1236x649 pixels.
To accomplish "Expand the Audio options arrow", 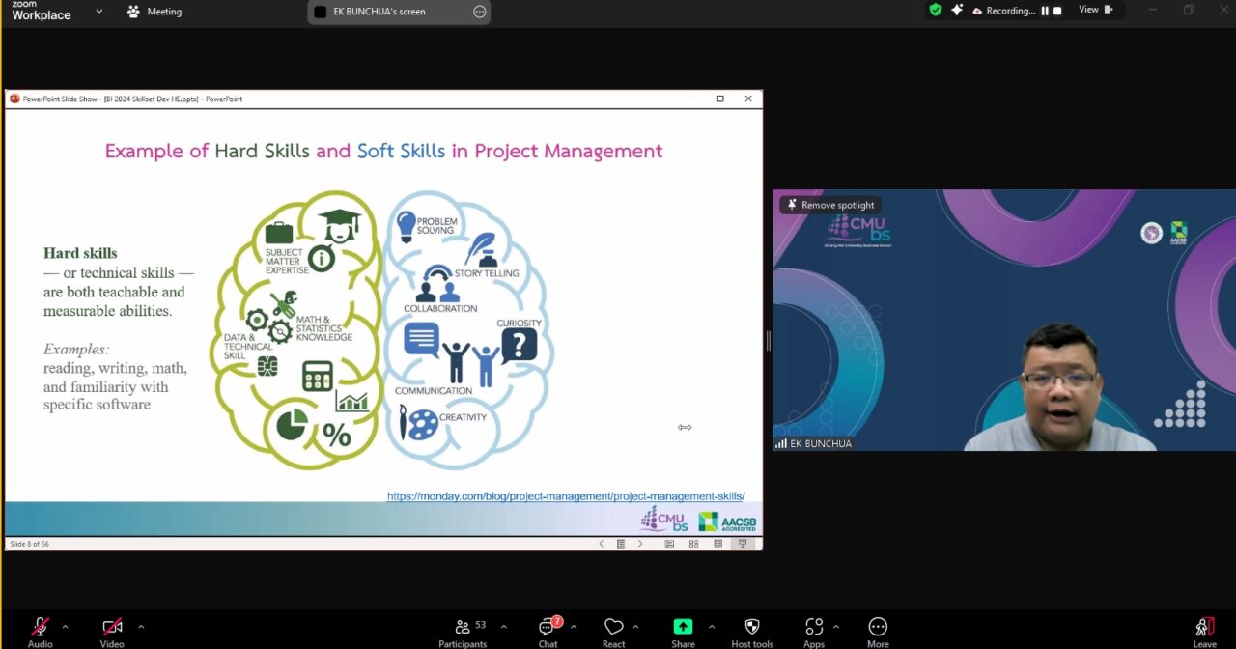I will click(x=65, y=626).
